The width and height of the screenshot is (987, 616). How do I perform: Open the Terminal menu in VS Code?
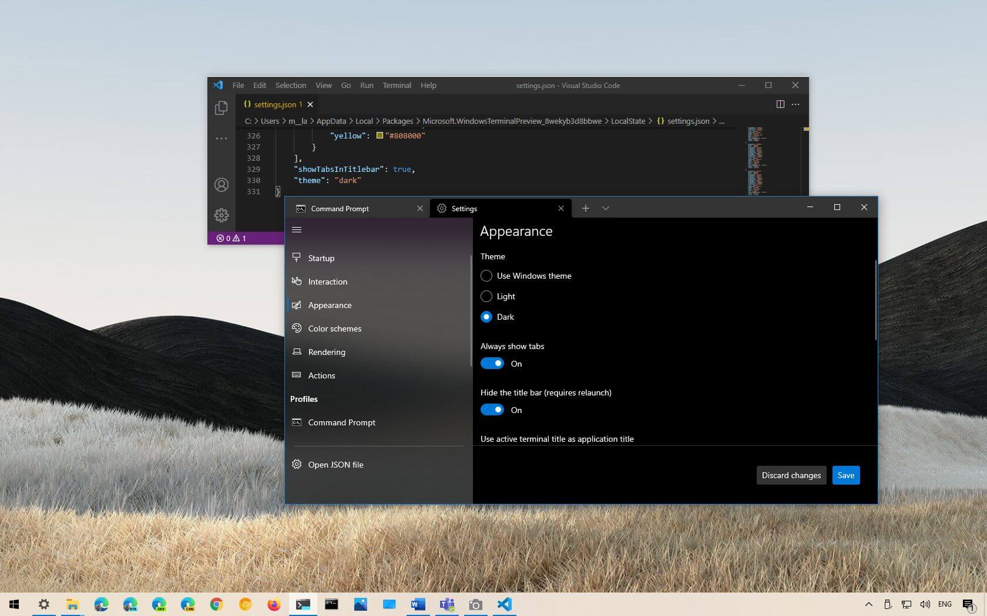click(x=397, y=85)
